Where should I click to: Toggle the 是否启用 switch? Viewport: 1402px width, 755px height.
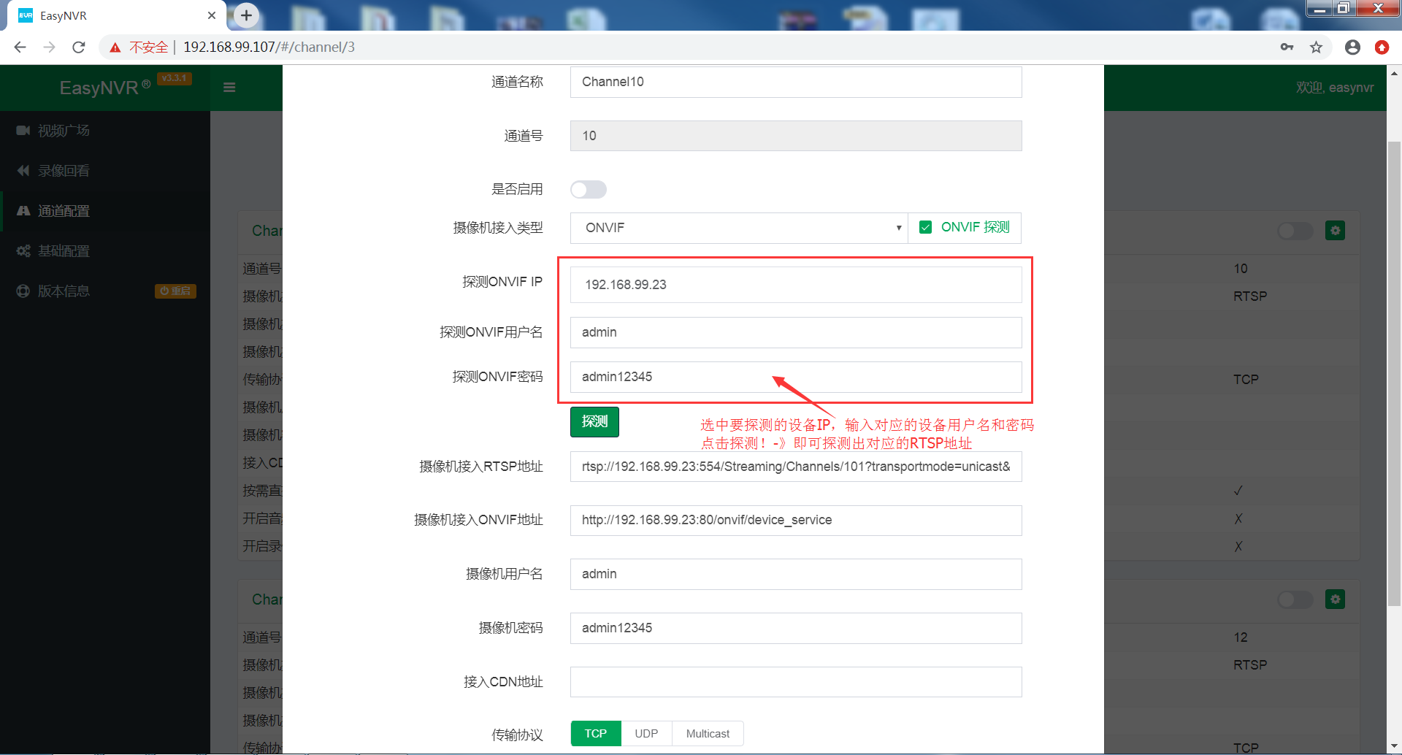click(589, 190)
